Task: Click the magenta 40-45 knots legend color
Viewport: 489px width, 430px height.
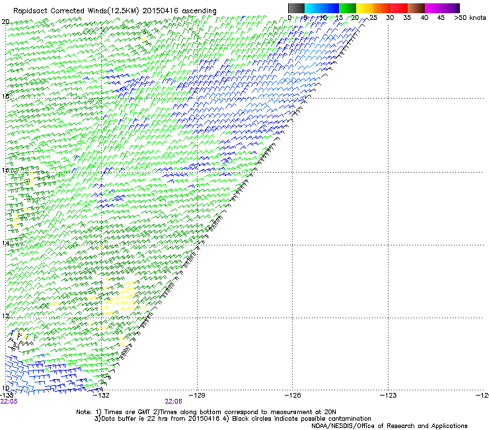Action: pyautogui.click(x=433, y=8)
